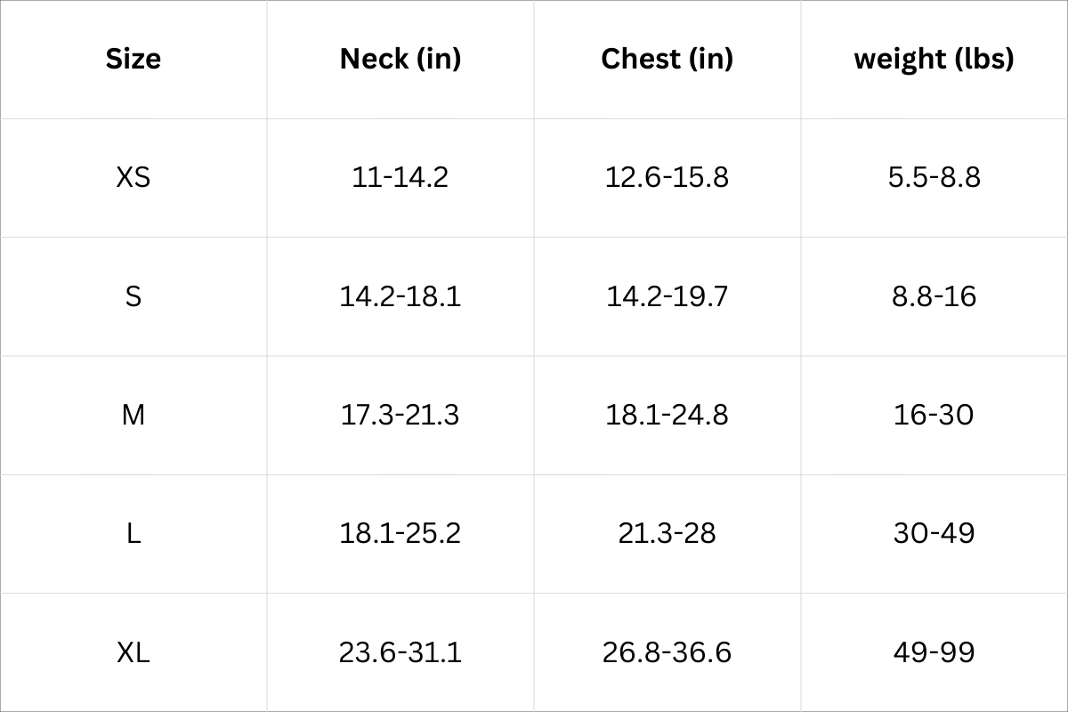This screenshot has height=712, width=1068.
Task: Click the Size column header
Action: pyautogui.click(x=133, y=59)
